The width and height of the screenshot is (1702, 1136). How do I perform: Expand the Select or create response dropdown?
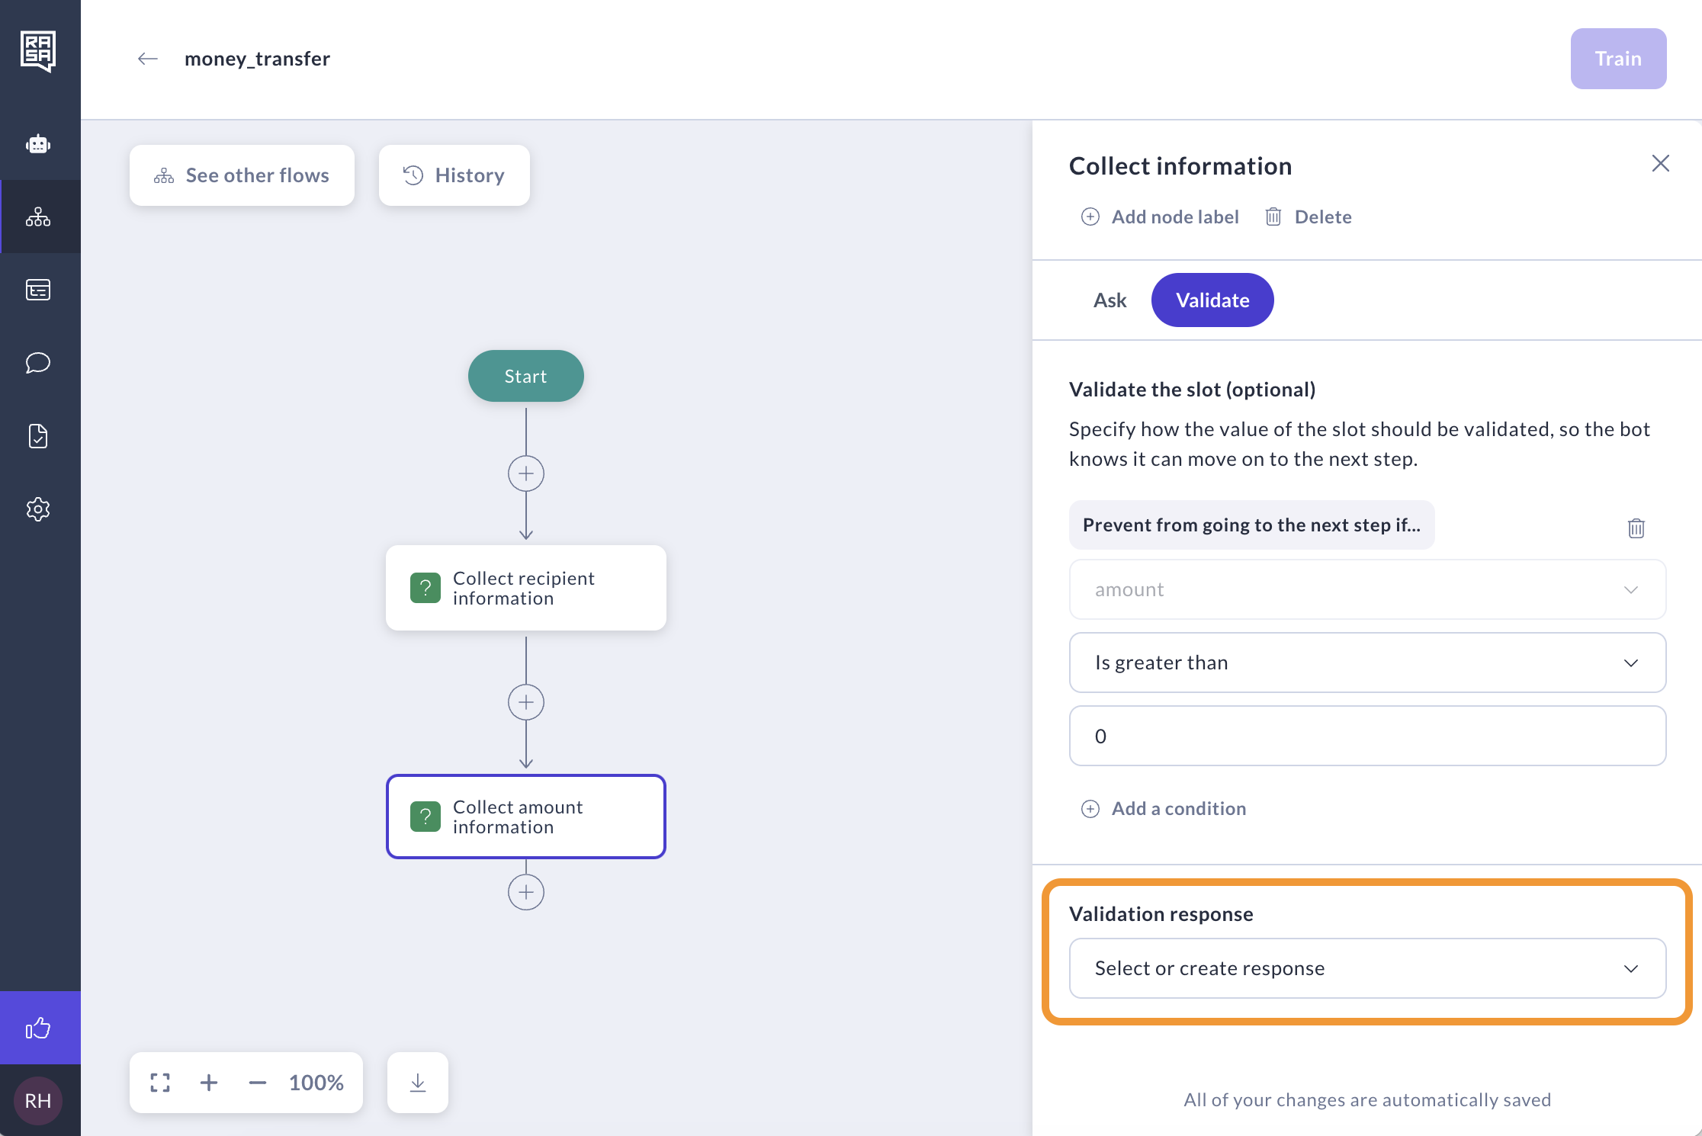point(1366,968)
